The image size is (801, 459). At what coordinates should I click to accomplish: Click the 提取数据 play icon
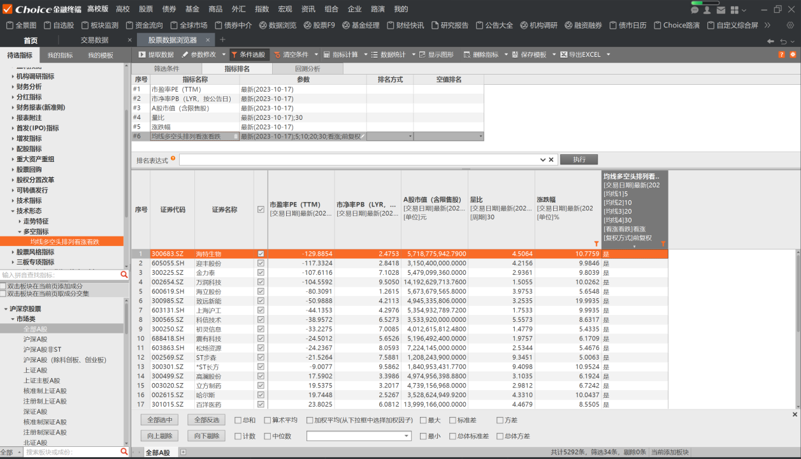pos(143,55)
